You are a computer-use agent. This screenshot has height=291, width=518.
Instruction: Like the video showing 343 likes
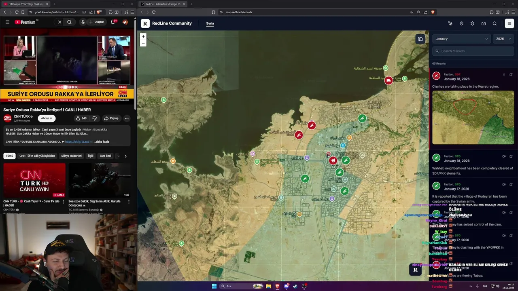pos(81,118)
